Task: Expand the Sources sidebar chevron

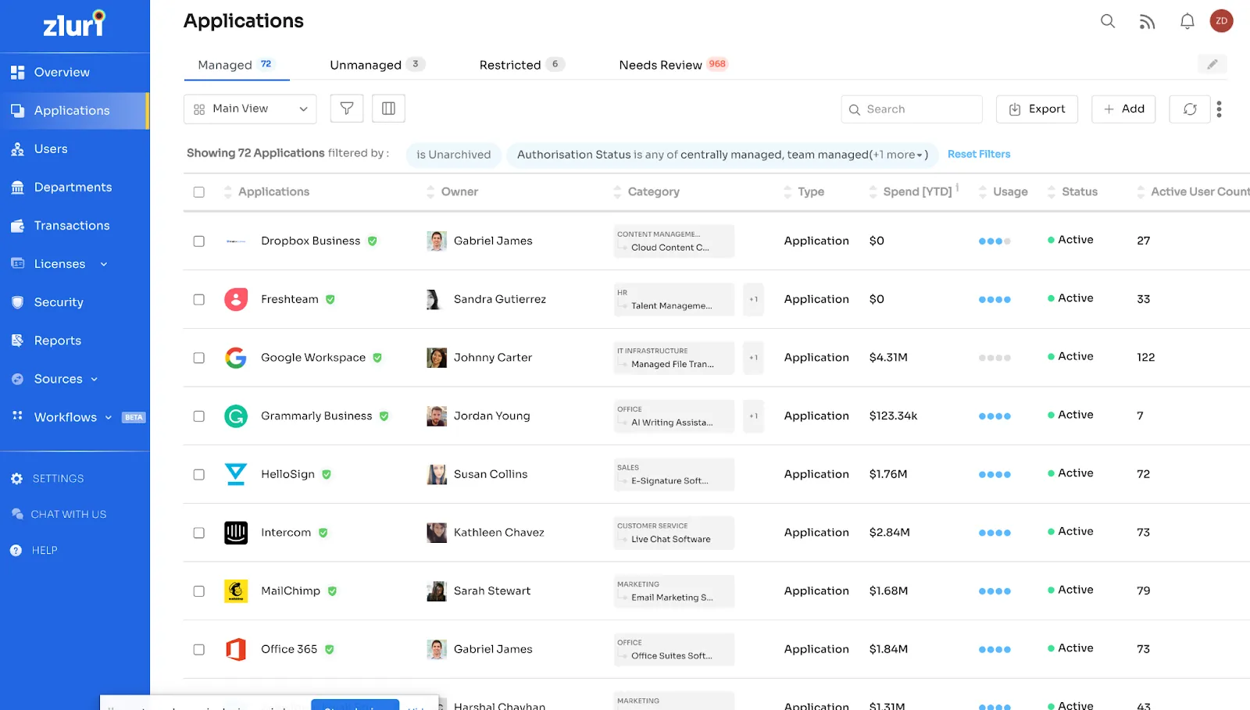Action: coord(95,380)
